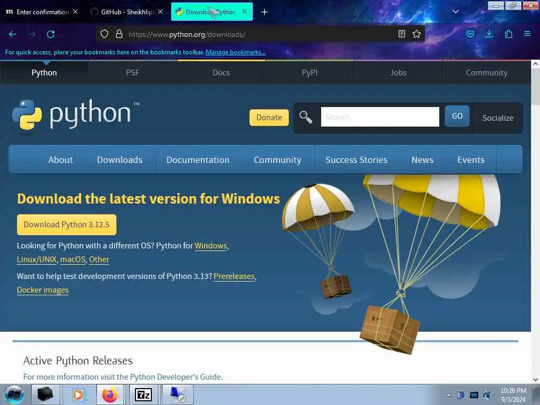Select the Python top navigation tab
540x405 pixels.
pyautogui.click(x=44, y=73)
